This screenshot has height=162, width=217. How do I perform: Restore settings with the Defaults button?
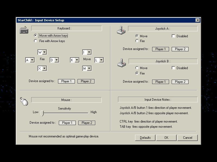click(145, 138)
